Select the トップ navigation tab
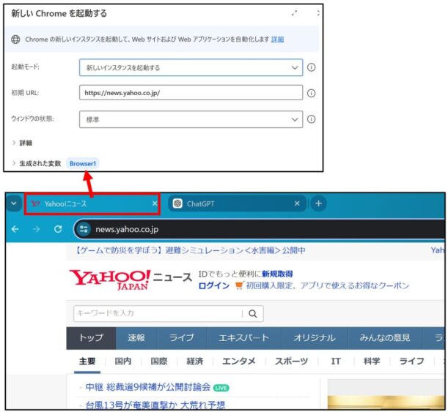 91,338
